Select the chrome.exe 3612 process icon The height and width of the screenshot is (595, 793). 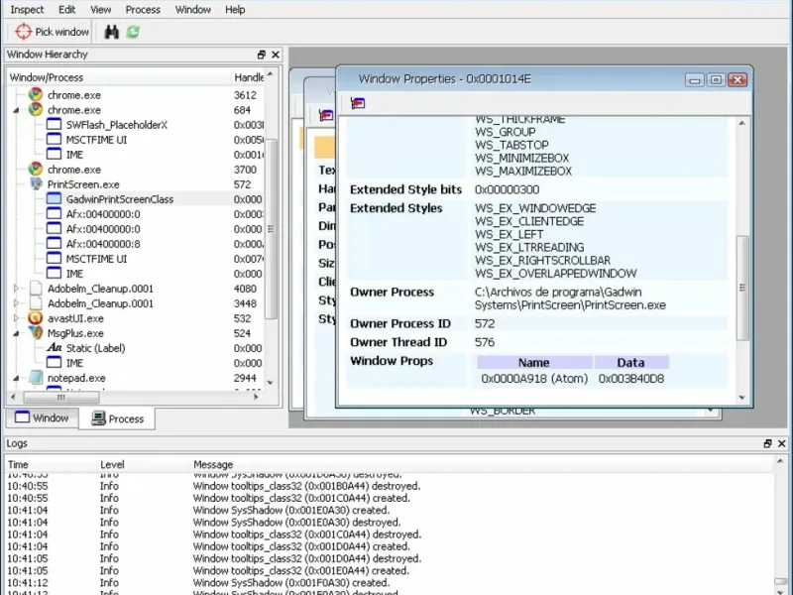tap(36, 94)
